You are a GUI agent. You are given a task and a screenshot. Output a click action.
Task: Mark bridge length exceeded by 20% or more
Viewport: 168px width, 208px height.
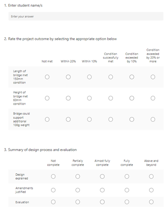click(x=153, y=77)
